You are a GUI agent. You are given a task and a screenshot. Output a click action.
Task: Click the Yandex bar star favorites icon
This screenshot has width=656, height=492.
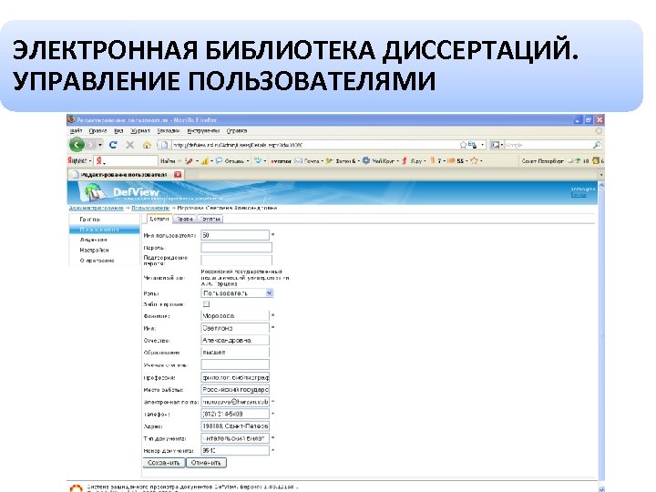pos(474,160)
